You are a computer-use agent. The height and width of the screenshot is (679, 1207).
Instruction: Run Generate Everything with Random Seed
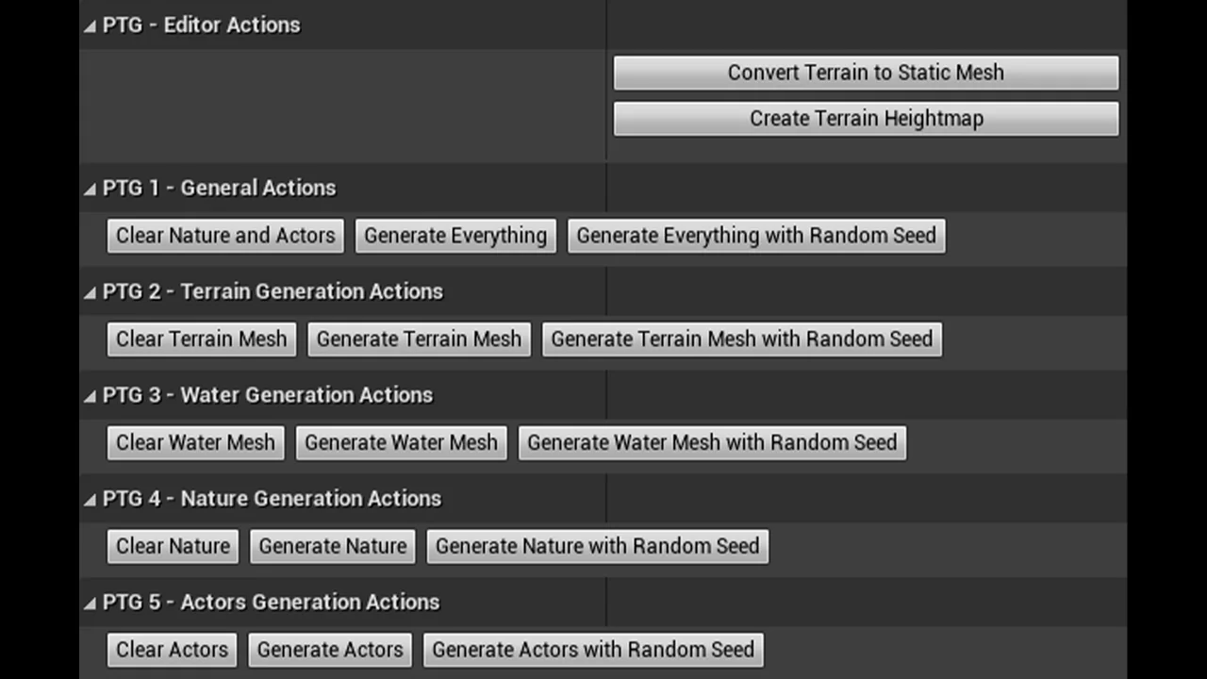tap(756, 236)
